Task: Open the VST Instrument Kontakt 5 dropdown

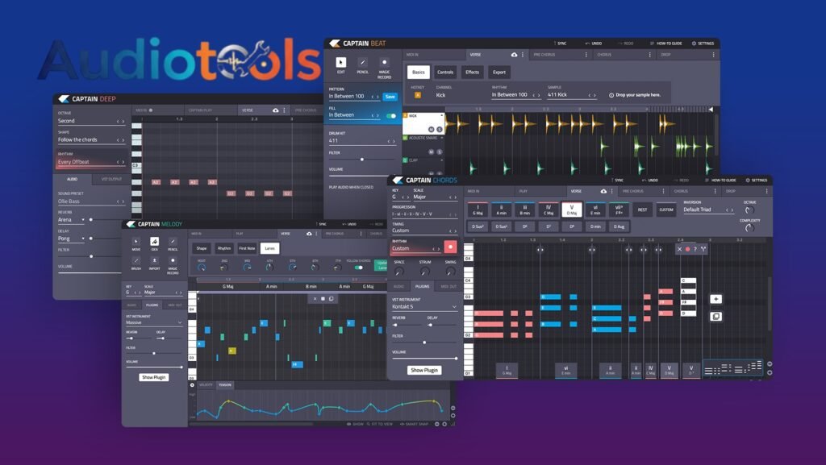Action: pos(424,307)
